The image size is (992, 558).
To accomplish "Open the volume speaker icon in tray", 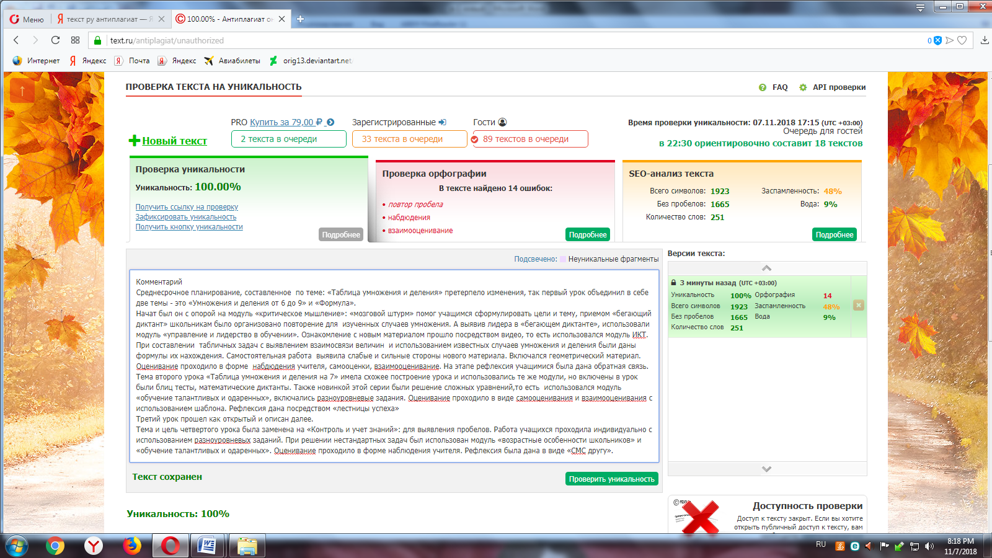I will [929, 546].
